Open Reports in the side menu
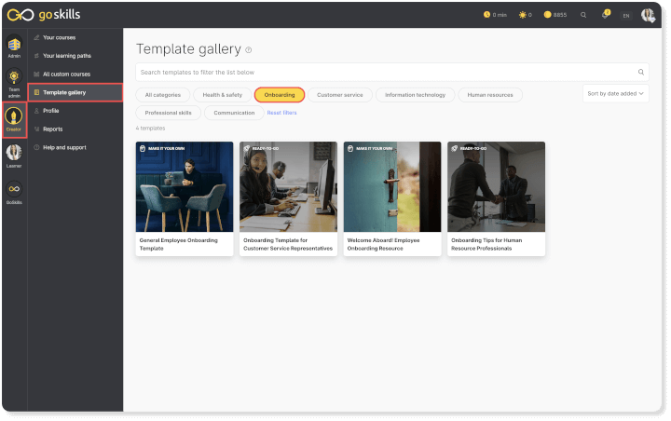The image size is (671, 421). click(52, 129)
